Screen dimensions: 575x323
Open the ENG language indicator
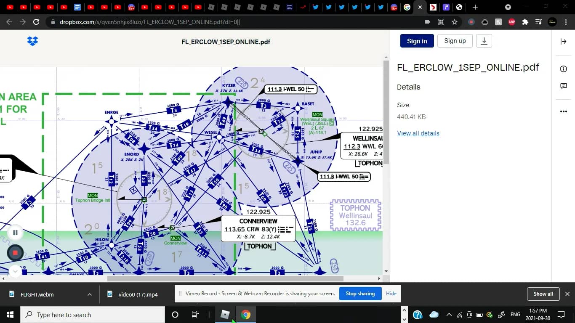click(515, 315)
